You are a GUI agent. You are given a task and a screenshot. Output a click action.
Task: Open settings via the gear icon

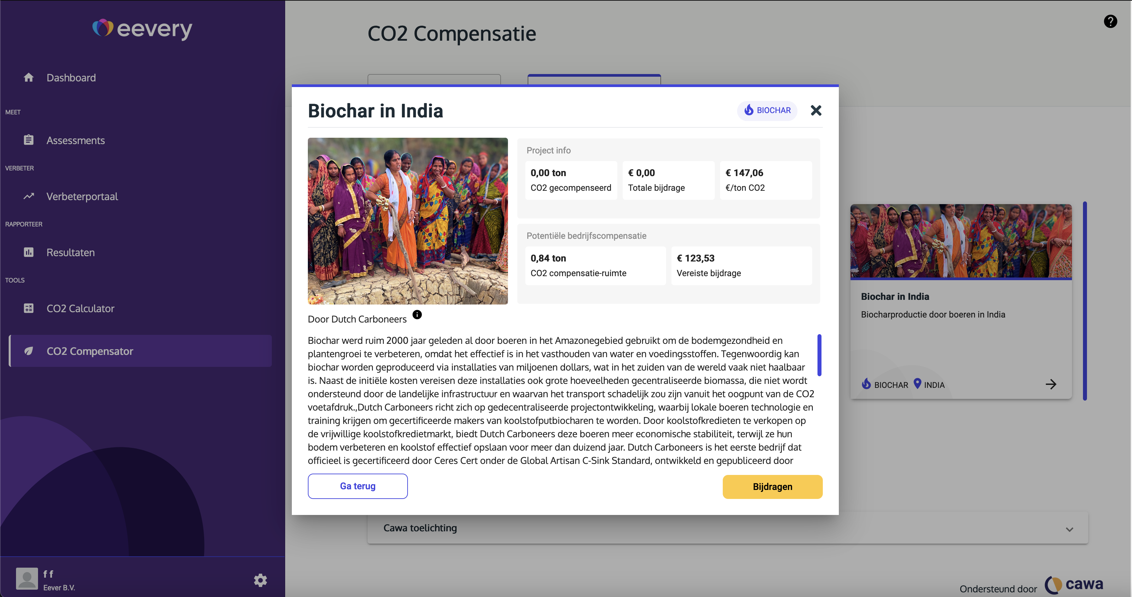pyautogui.click(x=260, y=580)
